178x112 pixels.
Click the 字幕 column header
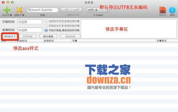coord(113,41)
